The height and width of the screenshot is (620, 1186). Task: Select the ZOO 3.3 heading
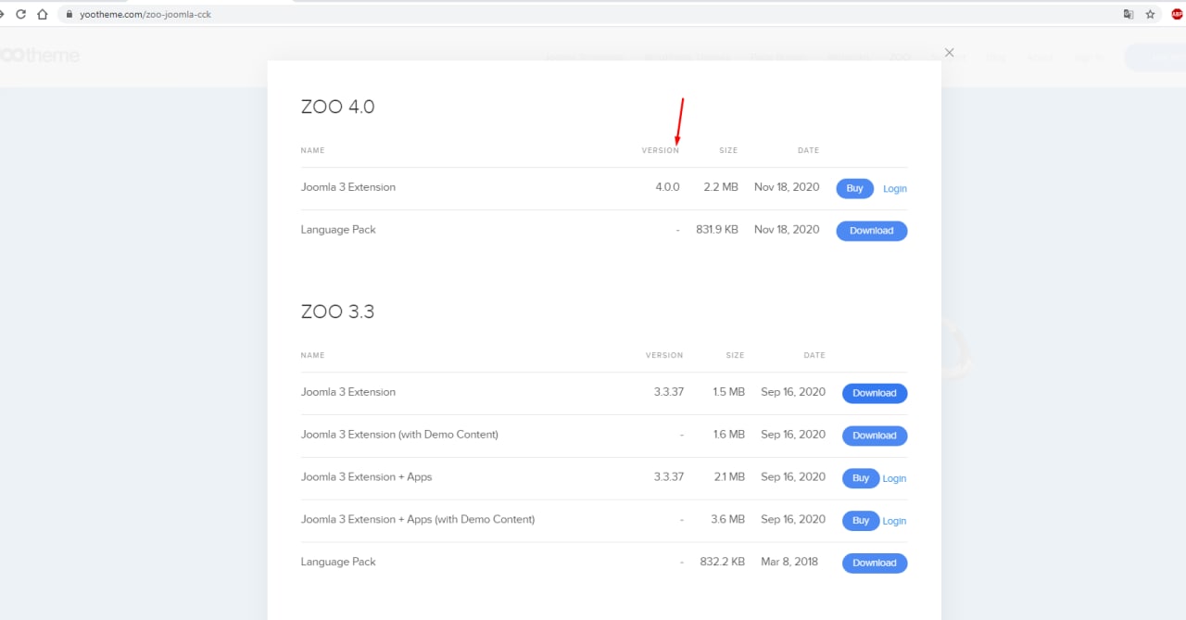(x=337, y=311)
